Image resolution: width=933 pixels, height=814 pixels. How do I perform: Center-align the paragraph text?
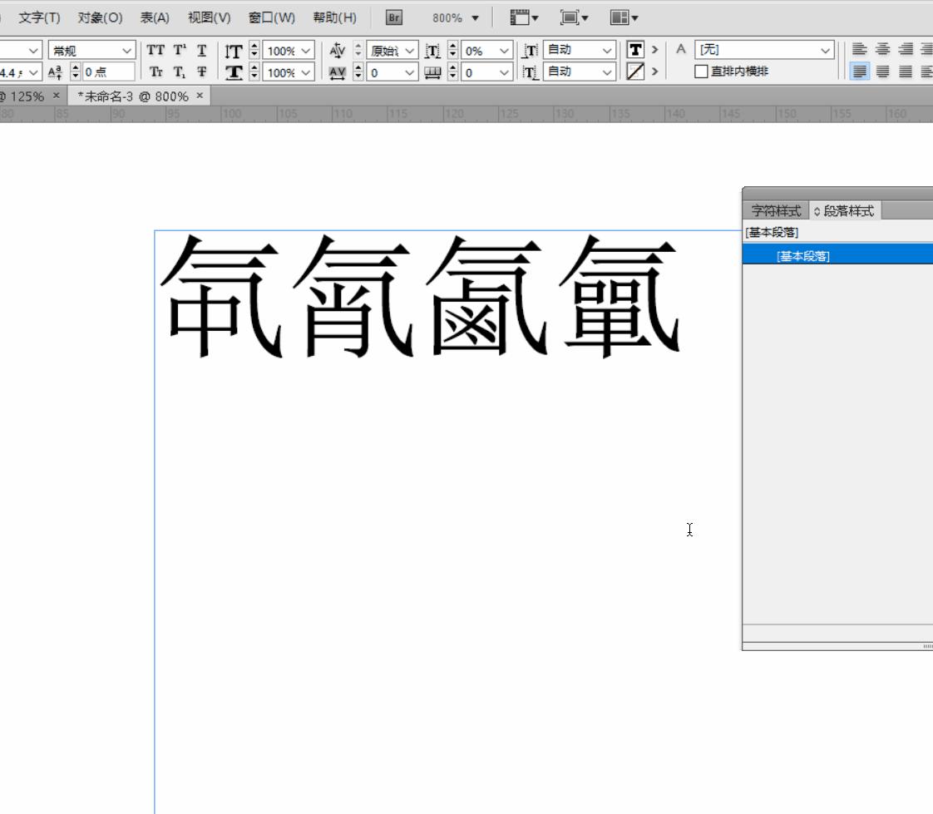click(x=883, y=50)
